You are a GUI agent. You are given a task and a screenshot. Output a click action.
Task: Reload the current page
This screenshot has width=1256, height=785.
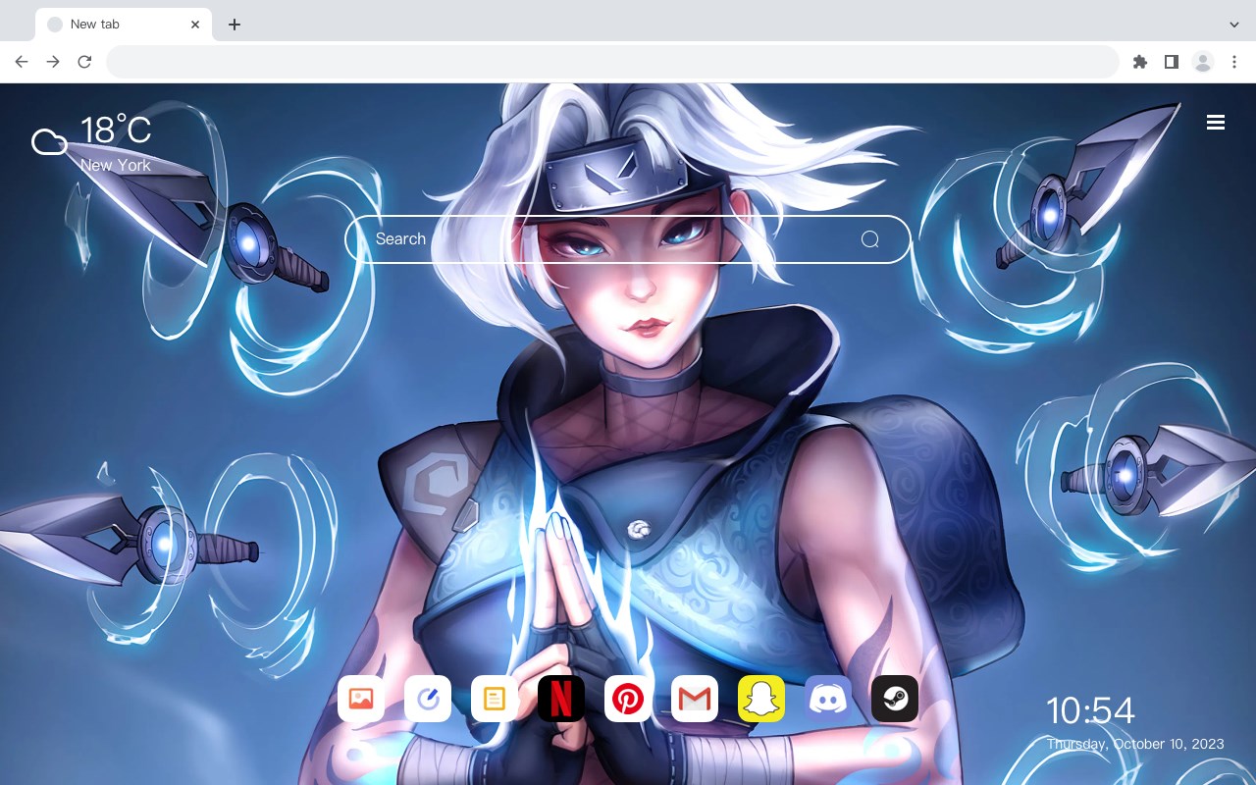(84, 62)
